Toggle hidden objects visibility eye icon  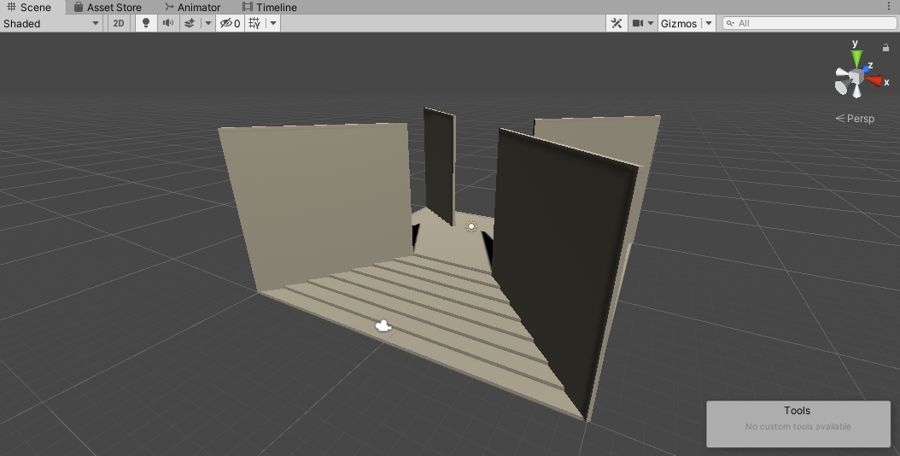[230, 23]
